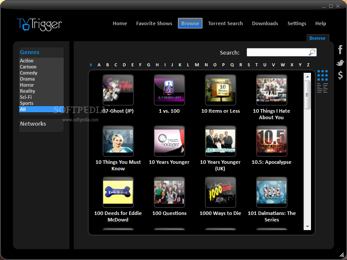This screenshot has width=347, height=260.
Task: Filter shows by Sci-Fi genre
Action: pos(41,97)
